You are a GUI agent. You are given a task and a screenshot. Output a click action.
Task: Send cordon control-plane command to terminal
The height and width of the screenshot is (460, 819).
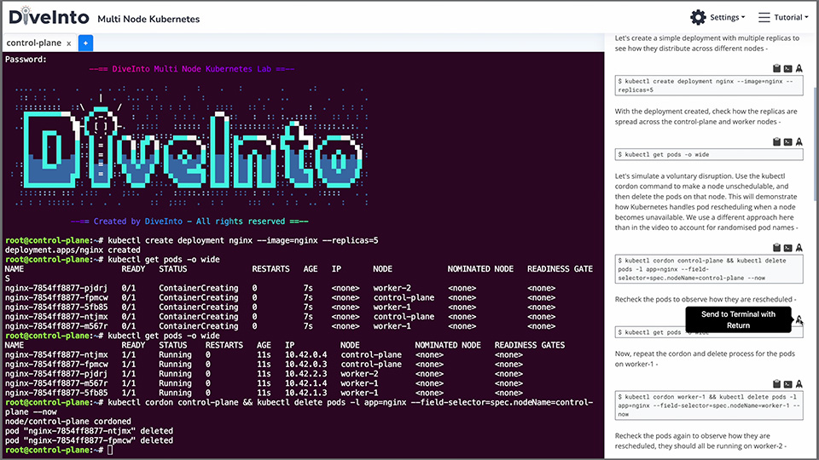tap(787, 248)
